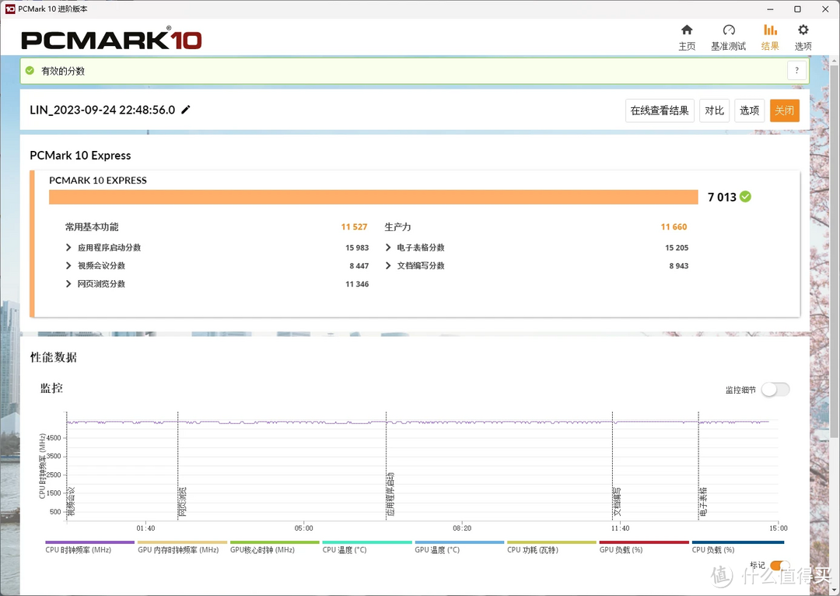Click the 选项 button next to 对比
This screenshot has height=596, width=840.
click(749, 110)
